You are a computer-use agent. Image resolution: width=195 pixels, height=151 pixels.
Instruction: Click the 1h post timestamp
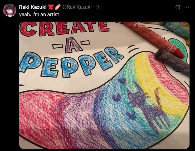pyautogui.click(x=98, y=7)
